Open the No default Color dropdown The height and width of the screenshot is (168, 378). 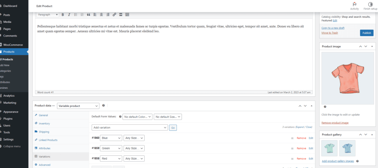point(138,117)
